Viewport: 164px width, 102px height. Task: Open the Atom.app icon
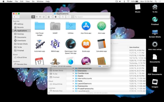[101, 26]
